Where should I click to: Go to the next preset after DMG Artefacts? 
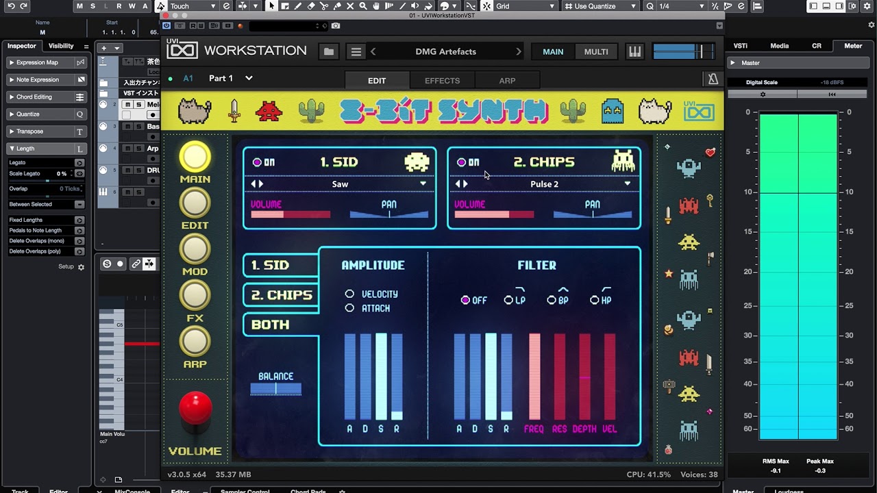[519, 51]
